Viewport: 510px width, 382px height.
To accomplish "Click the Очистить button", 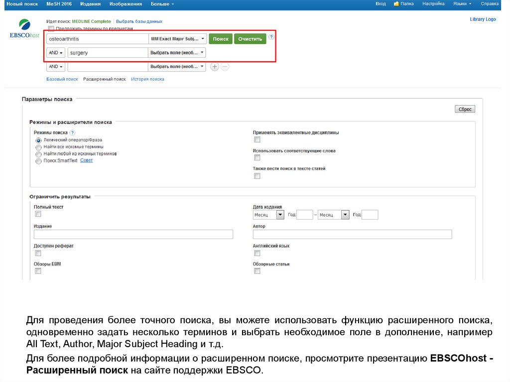I will (250, 39).
